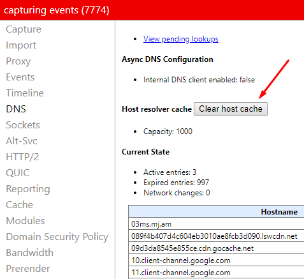Select the Import sidebar tab
304x279 pixels.
21,45
